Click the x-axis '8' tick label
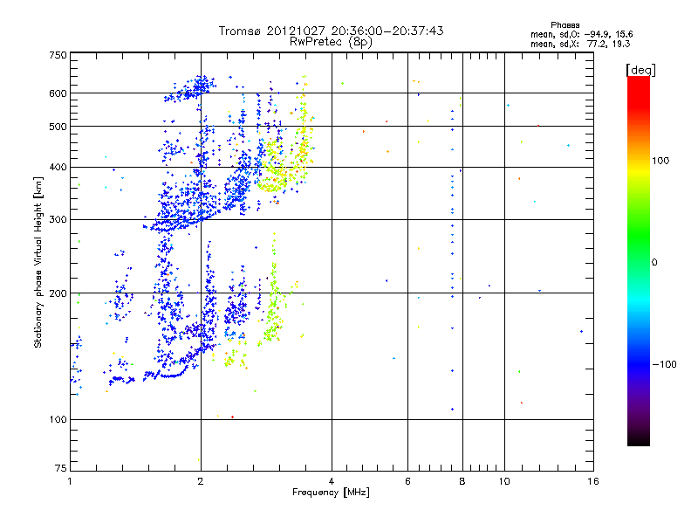 (462, 481)
